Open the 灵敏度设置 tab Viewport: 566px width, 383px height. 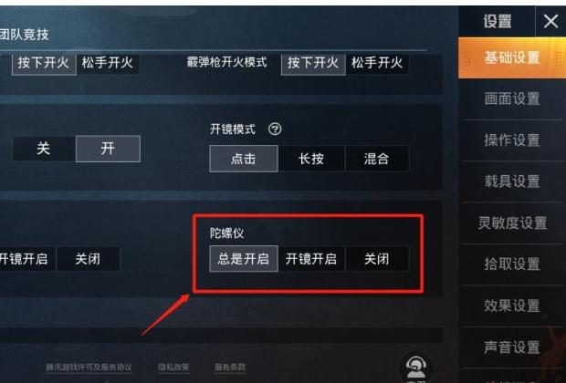pyautogui.click(x=512, y=223)
